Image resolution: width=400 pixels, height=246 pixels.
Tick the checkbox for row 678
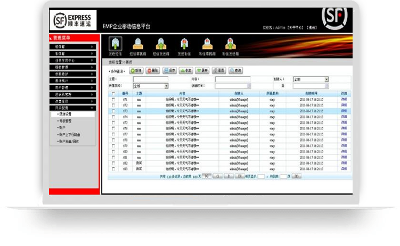(x=113, y=140)
